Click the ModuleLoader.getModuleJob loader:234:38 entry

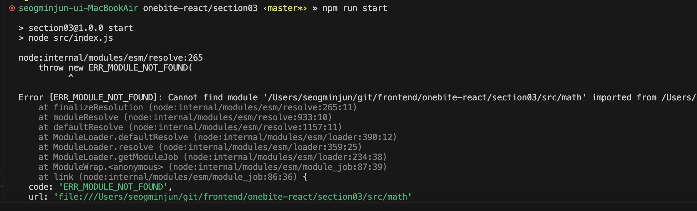(x=213, y=157)
